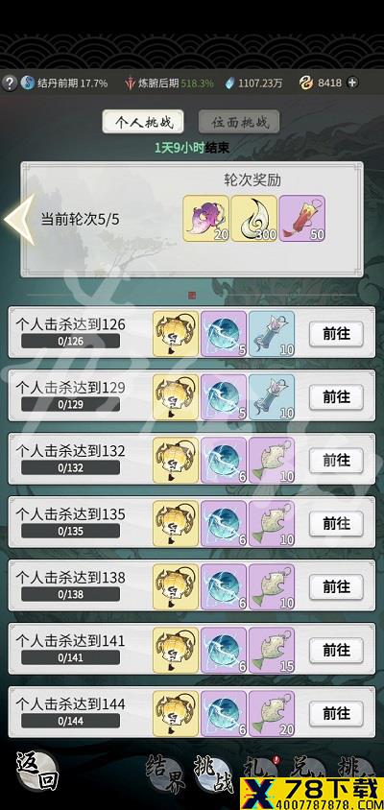The height and width of the screenshot is (810, 384).
Task: Click the question mark help icon
Action: pyautogui.click(x=9, y=83)
